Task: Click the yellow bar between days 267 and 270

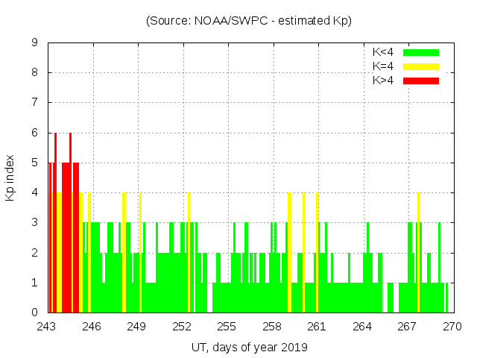Action: click(x=419, y=254)
